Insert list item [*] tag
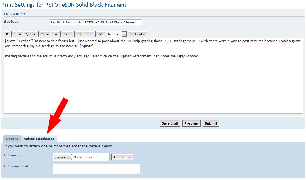Image resolution: width=306 pixels, height=180 pixels. tap(79, 34)
